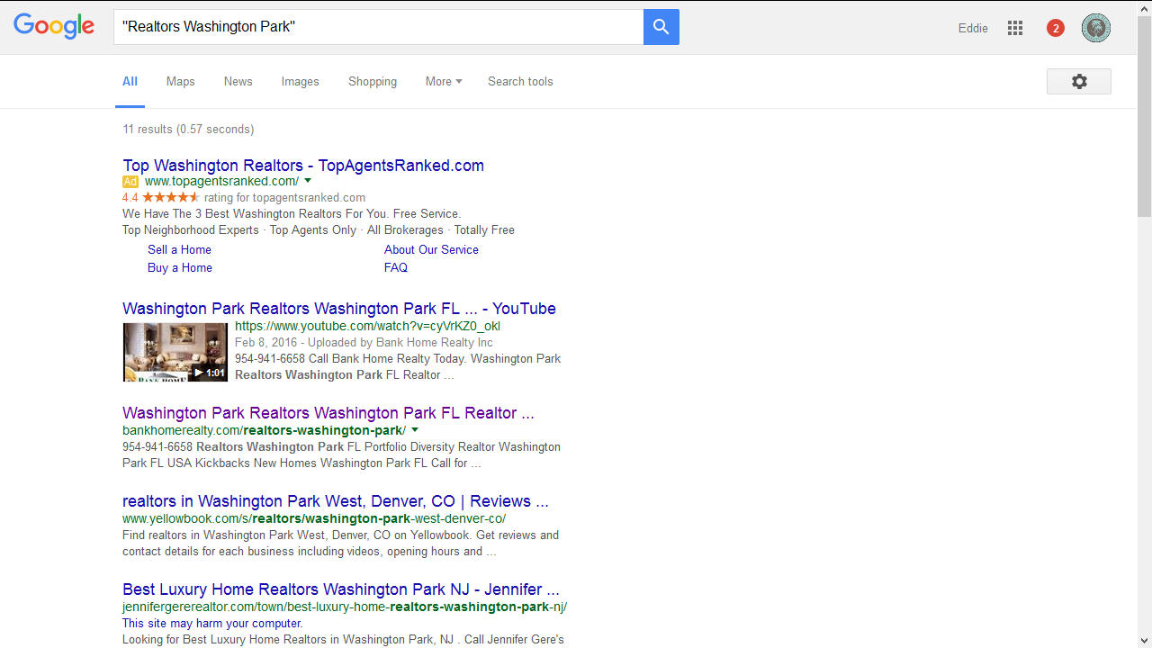Play the Bank Home Realty video thumbnail

point(175,352)
